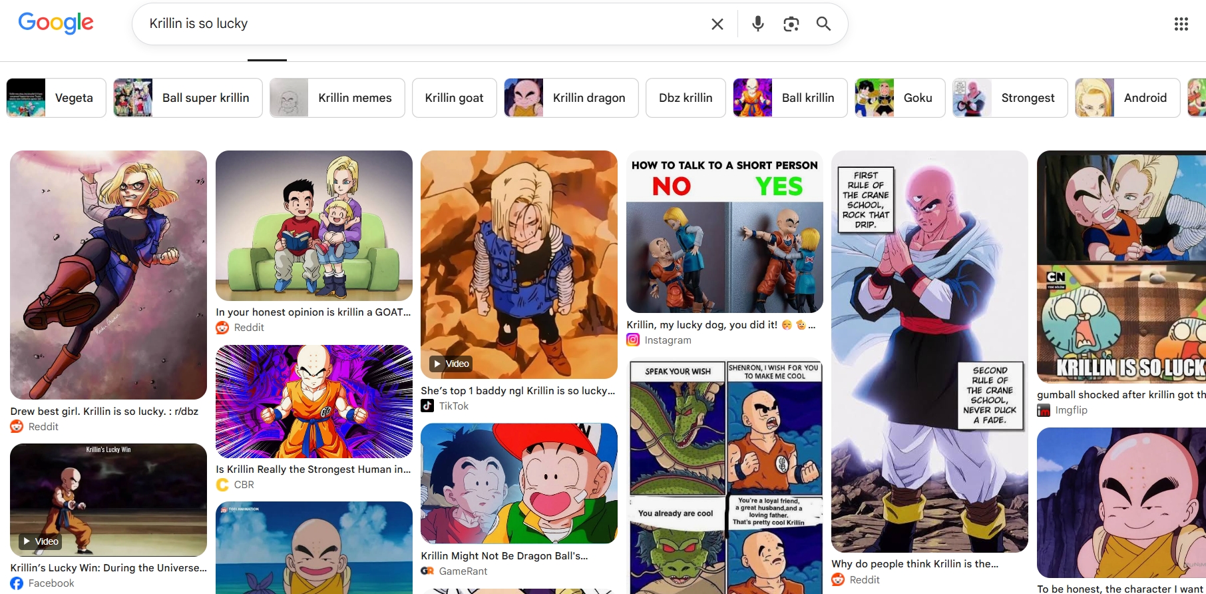Open 'How to talk to a short person' image
Screen dimensions: 1206x594
(x=725, y=232)
